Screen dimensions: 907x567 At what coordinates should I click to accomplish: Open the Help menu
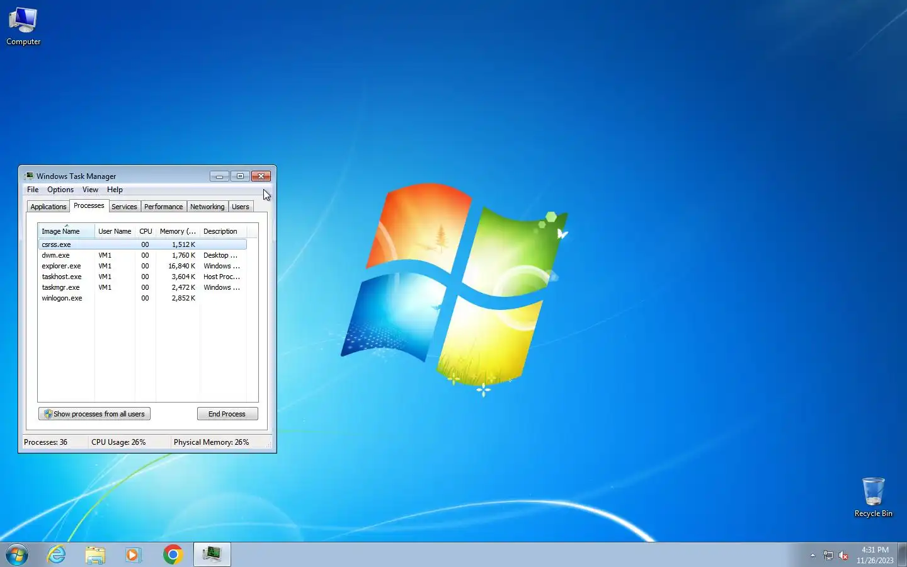(x=115, y=190)
